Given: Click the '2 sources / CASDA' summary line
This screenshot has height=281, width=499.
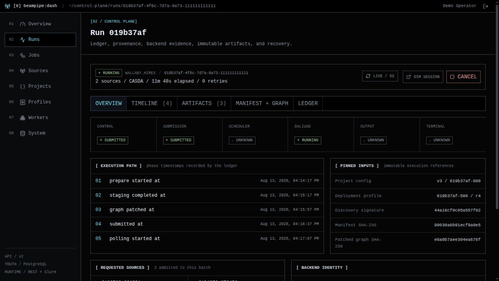Looking at the screenshot, I should tap(161, 81).
